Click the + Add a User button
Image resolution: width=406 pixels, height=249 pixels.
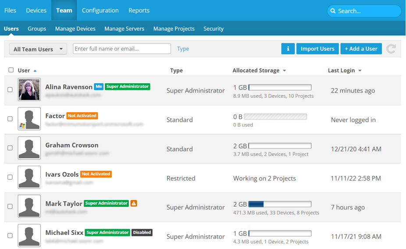click(361, 49)
